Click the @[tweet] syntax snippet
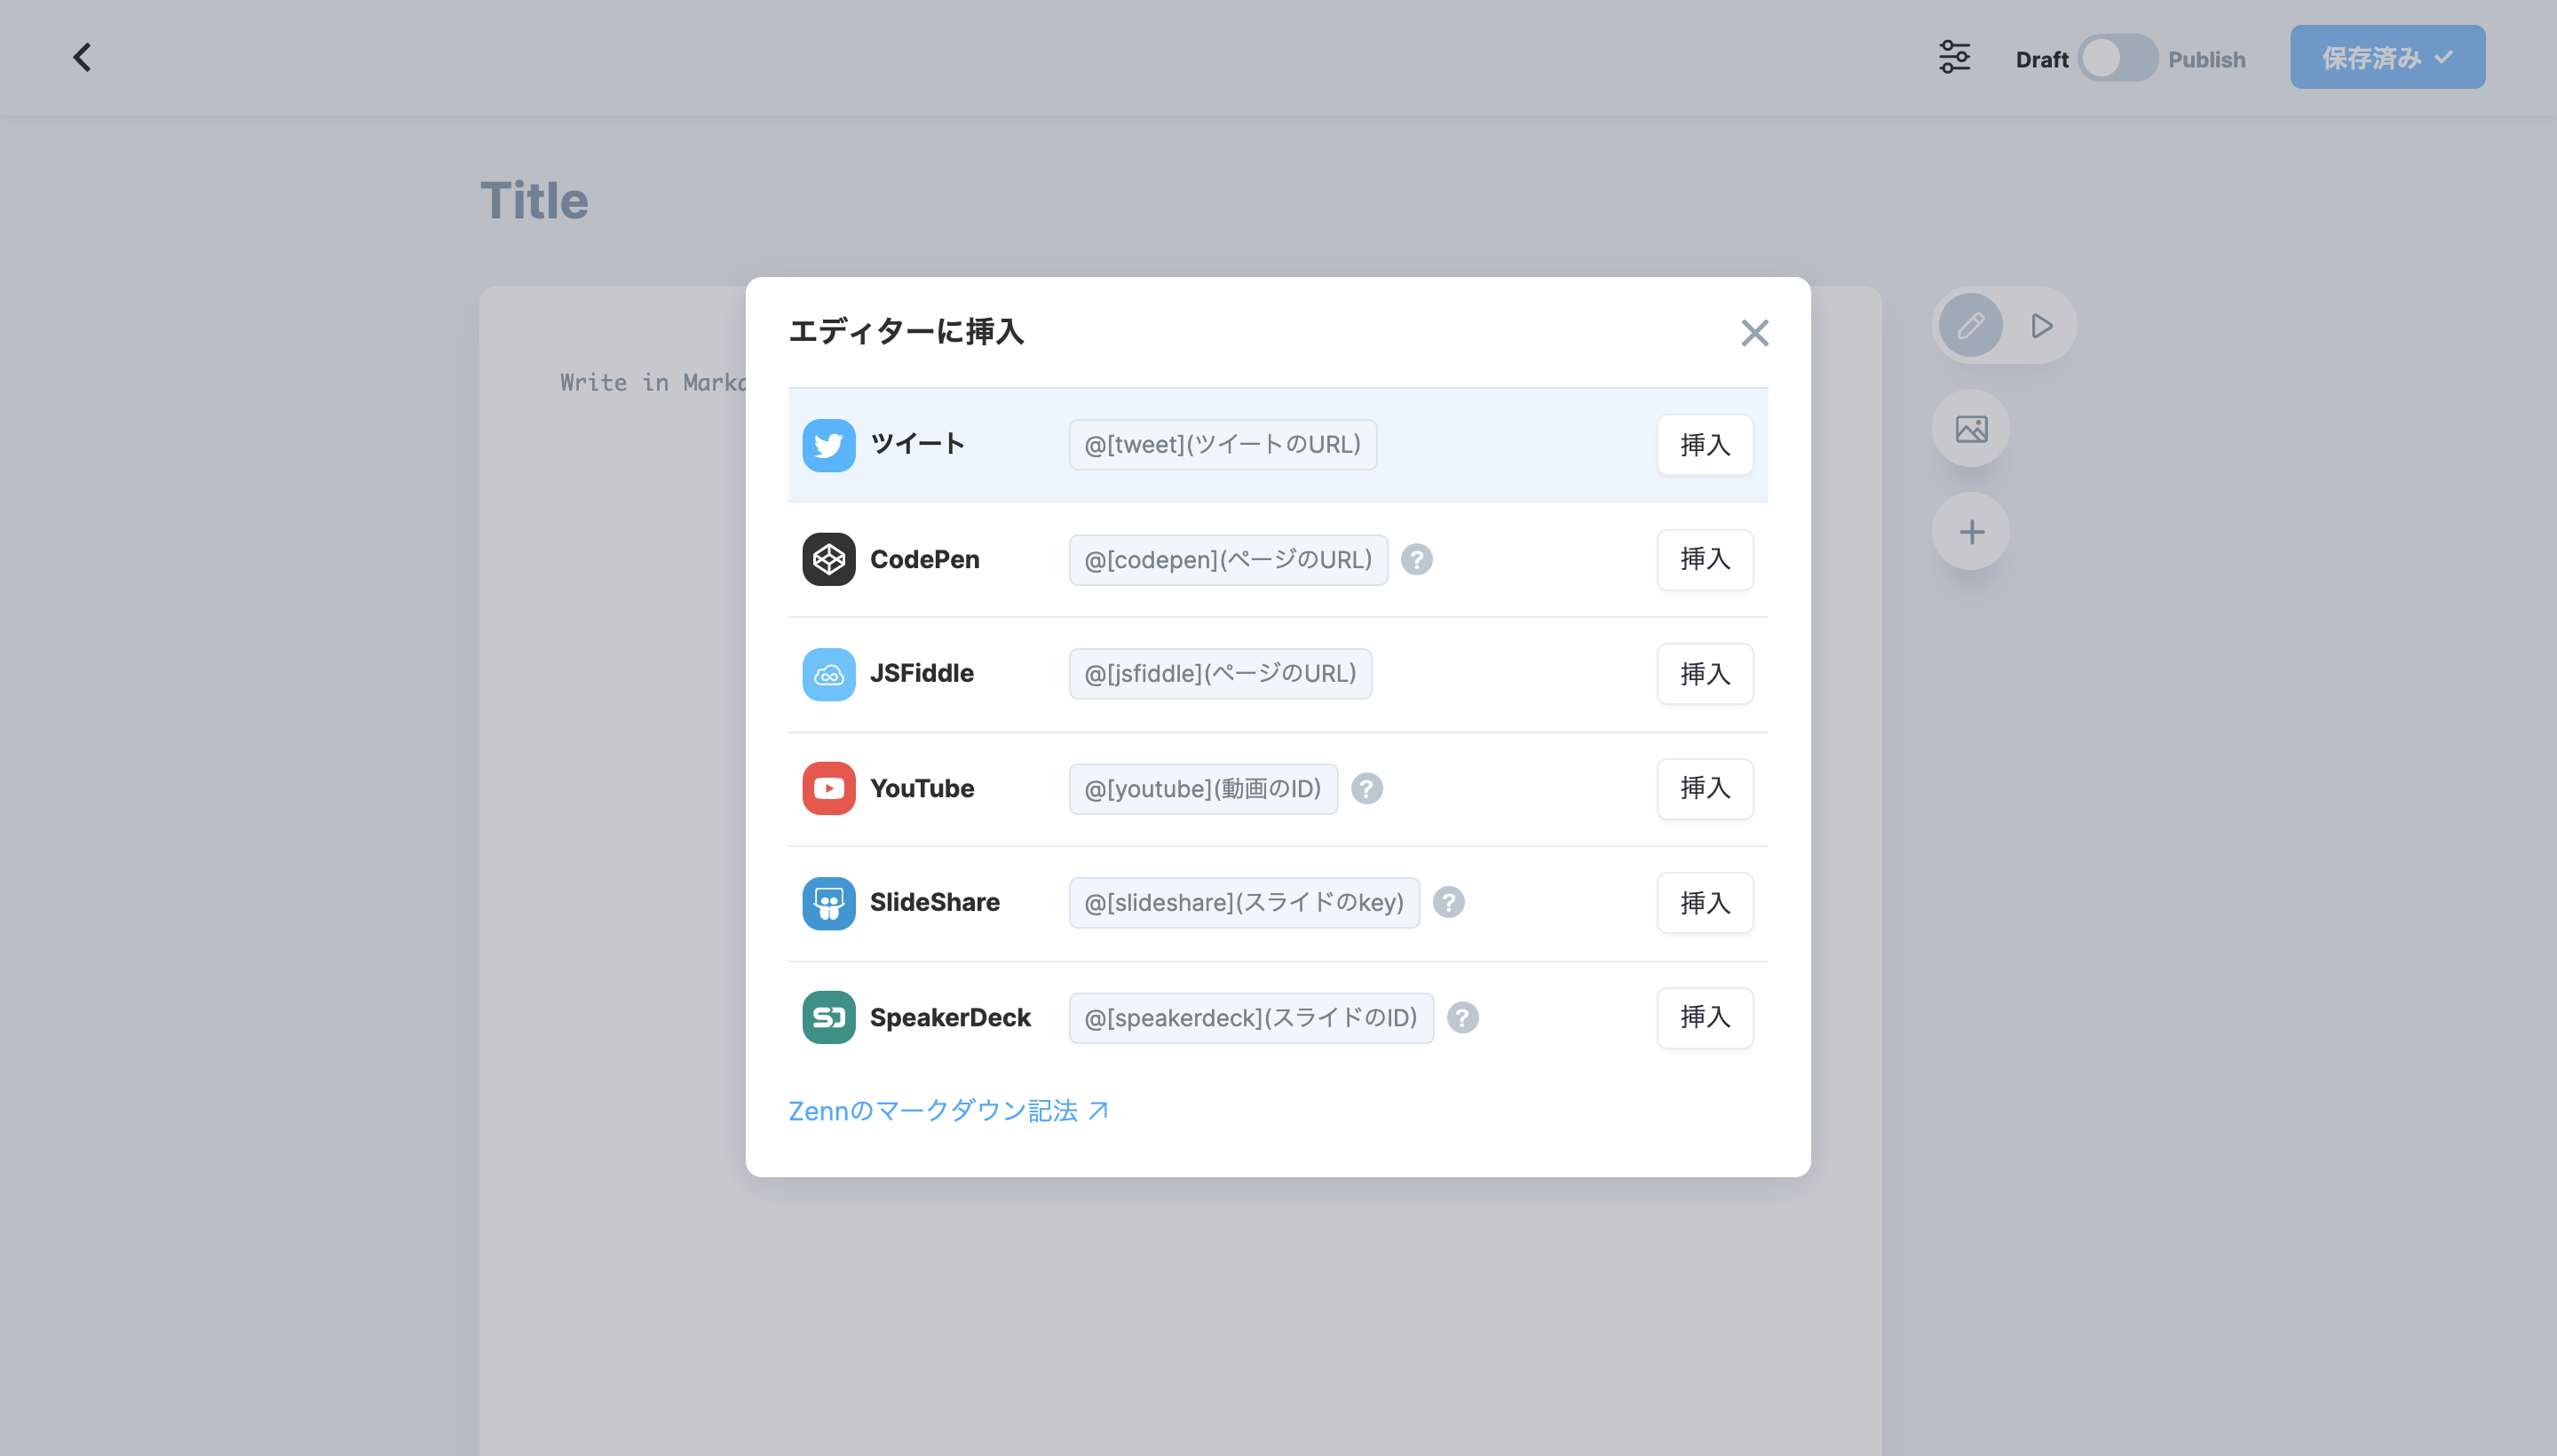 point(1222,444)
